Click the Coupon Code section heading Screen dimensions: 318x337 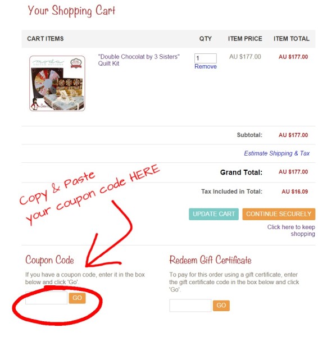tap(49, 260)
